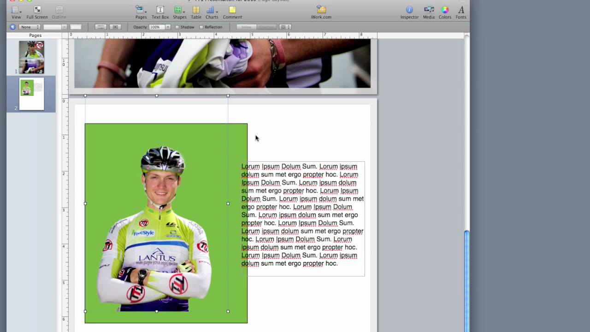Show the Colors picker
This screenshot has width=590, height=332.
coord(445,12)
